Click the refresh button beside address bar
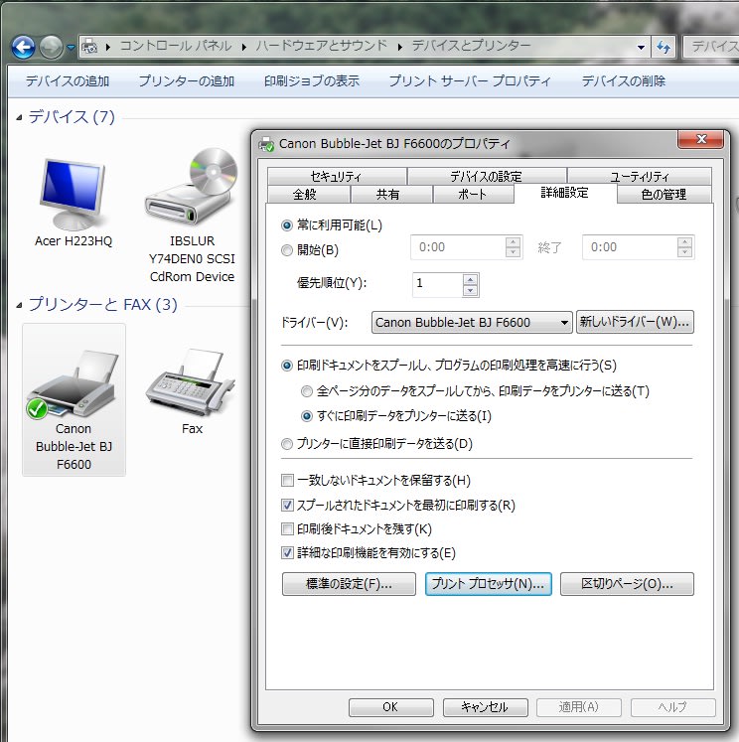The width and height of the screenshot is (739, 742). pos(664,47)
